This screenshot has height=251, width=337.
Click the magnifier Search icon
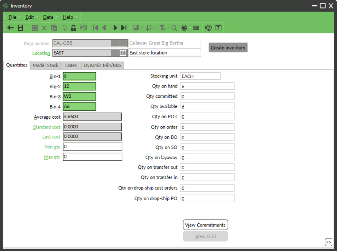[174, 28]
